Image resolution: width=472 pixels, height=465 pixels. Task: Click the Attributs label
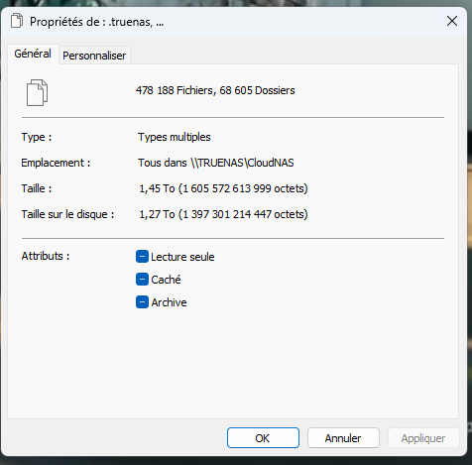tap(46, 256)
